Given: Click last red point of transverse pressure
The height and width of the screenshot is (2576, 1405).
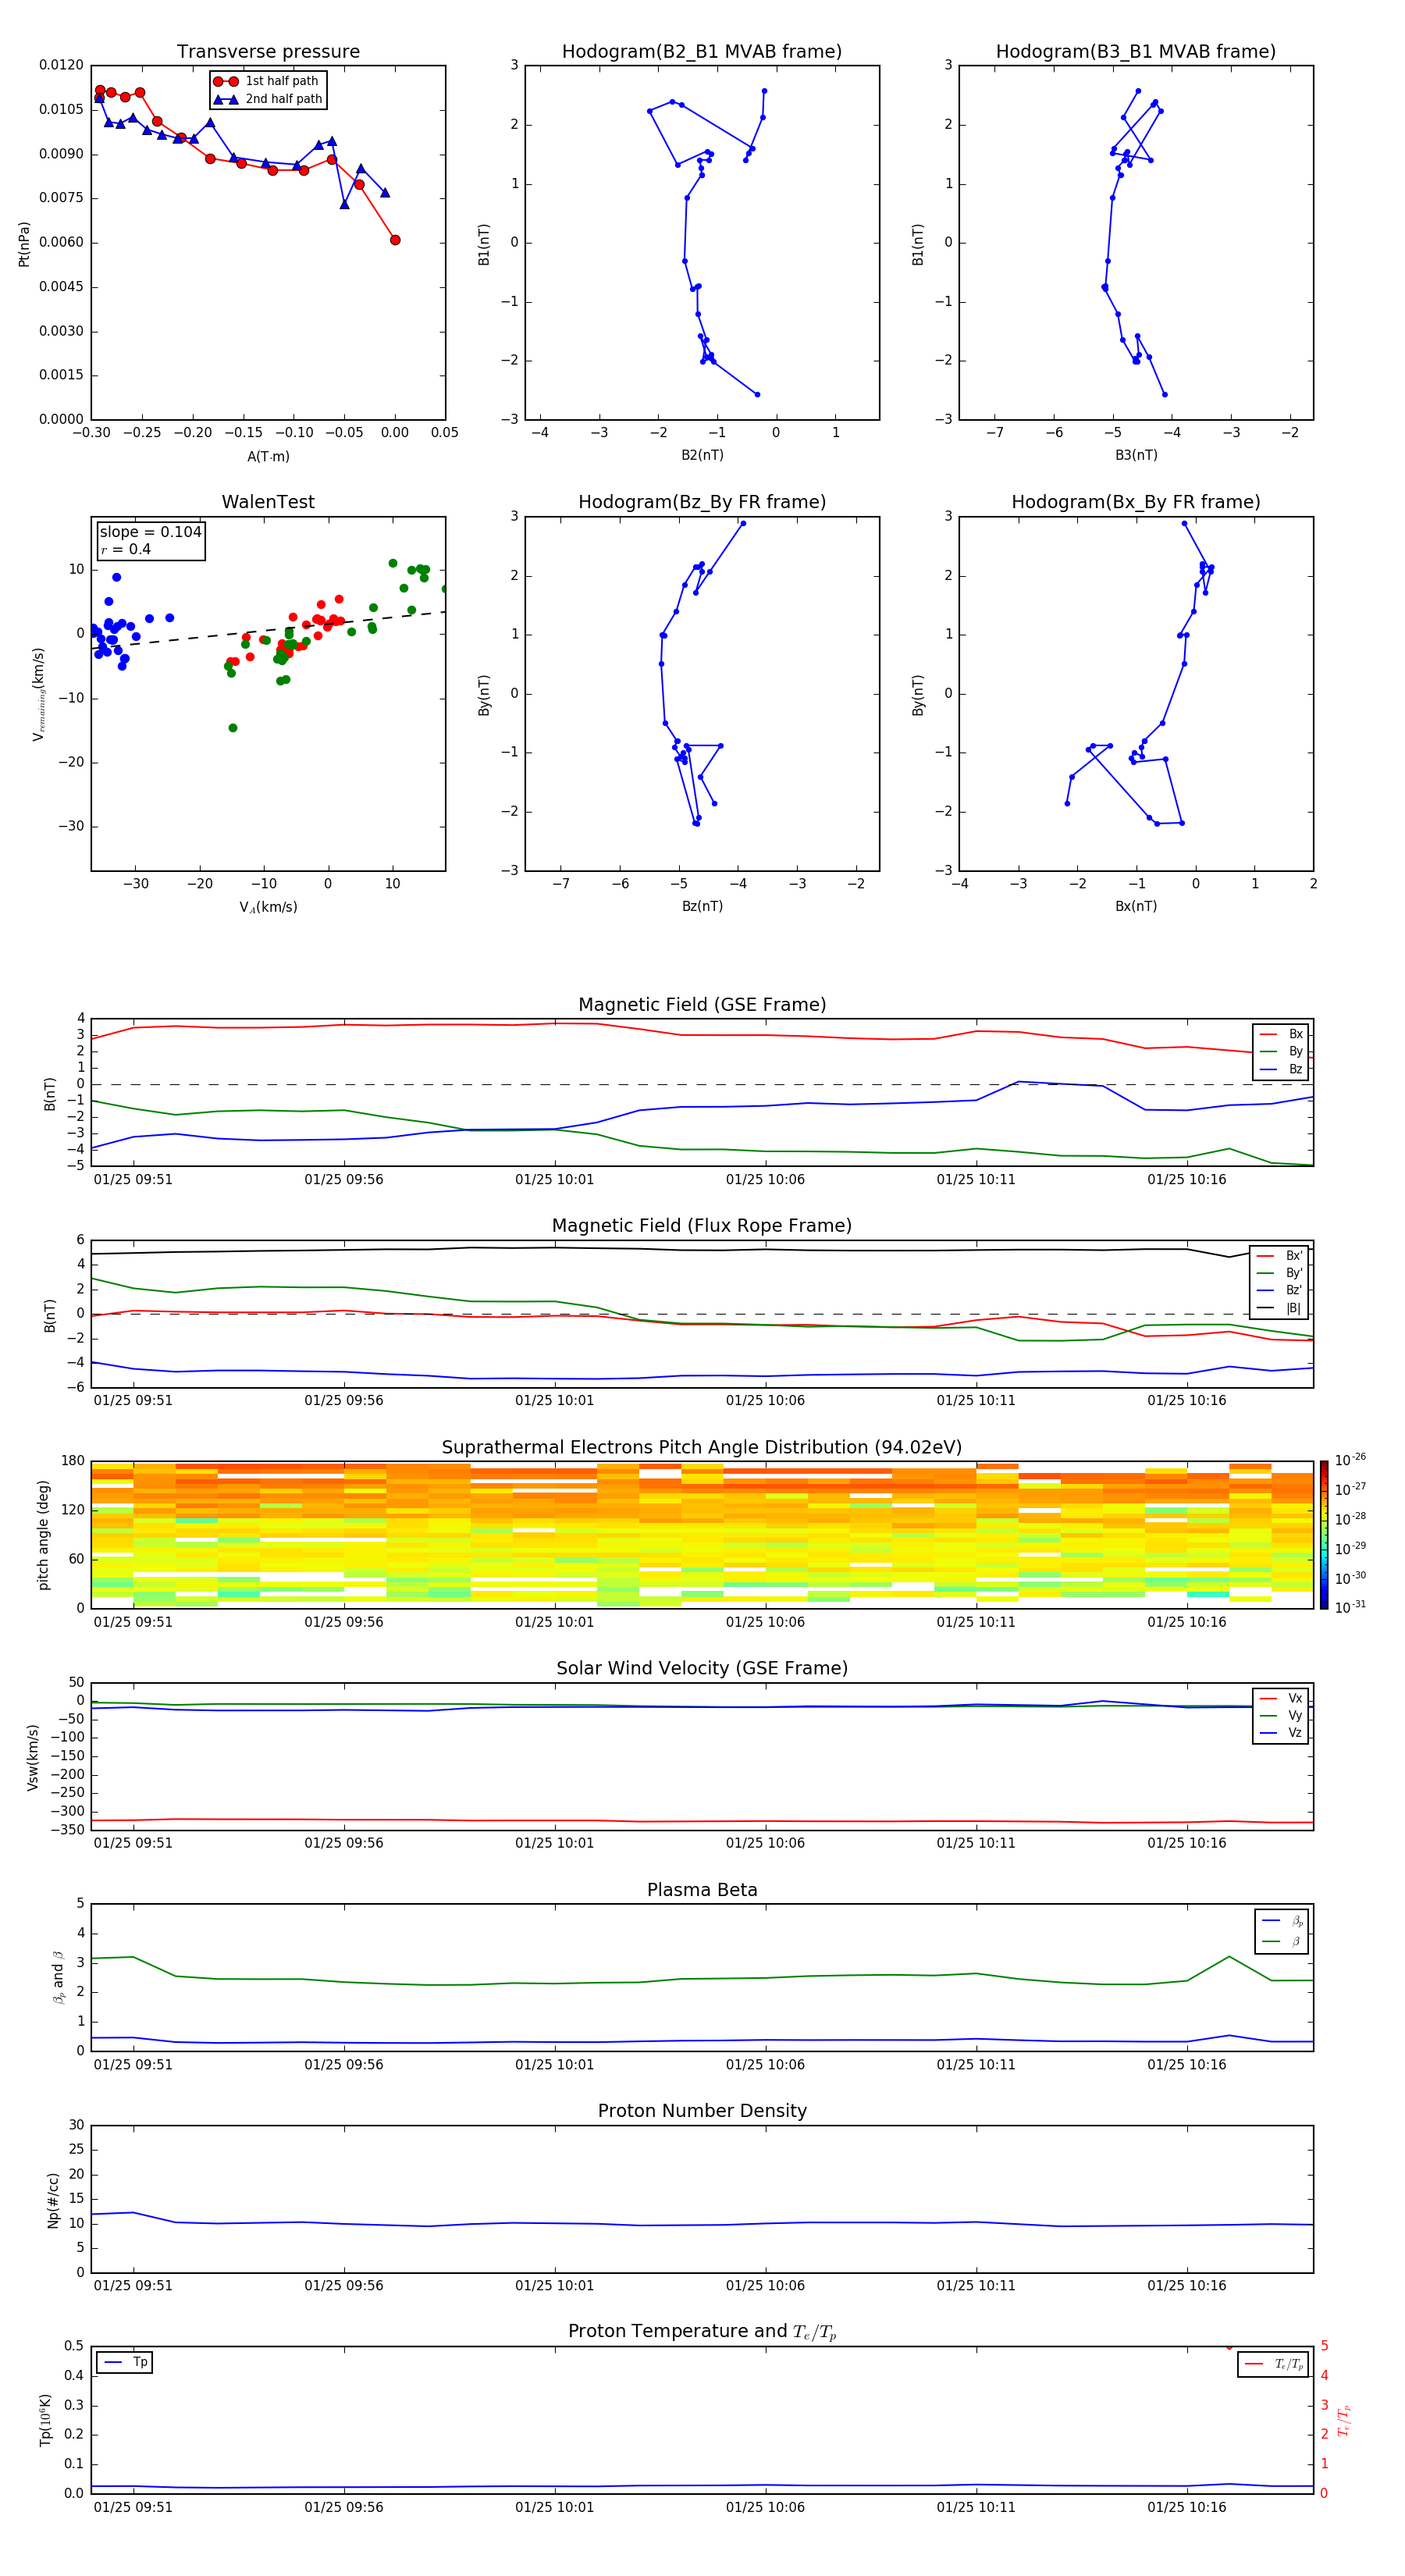Looking at the screenshot, I should click(395, 240).
